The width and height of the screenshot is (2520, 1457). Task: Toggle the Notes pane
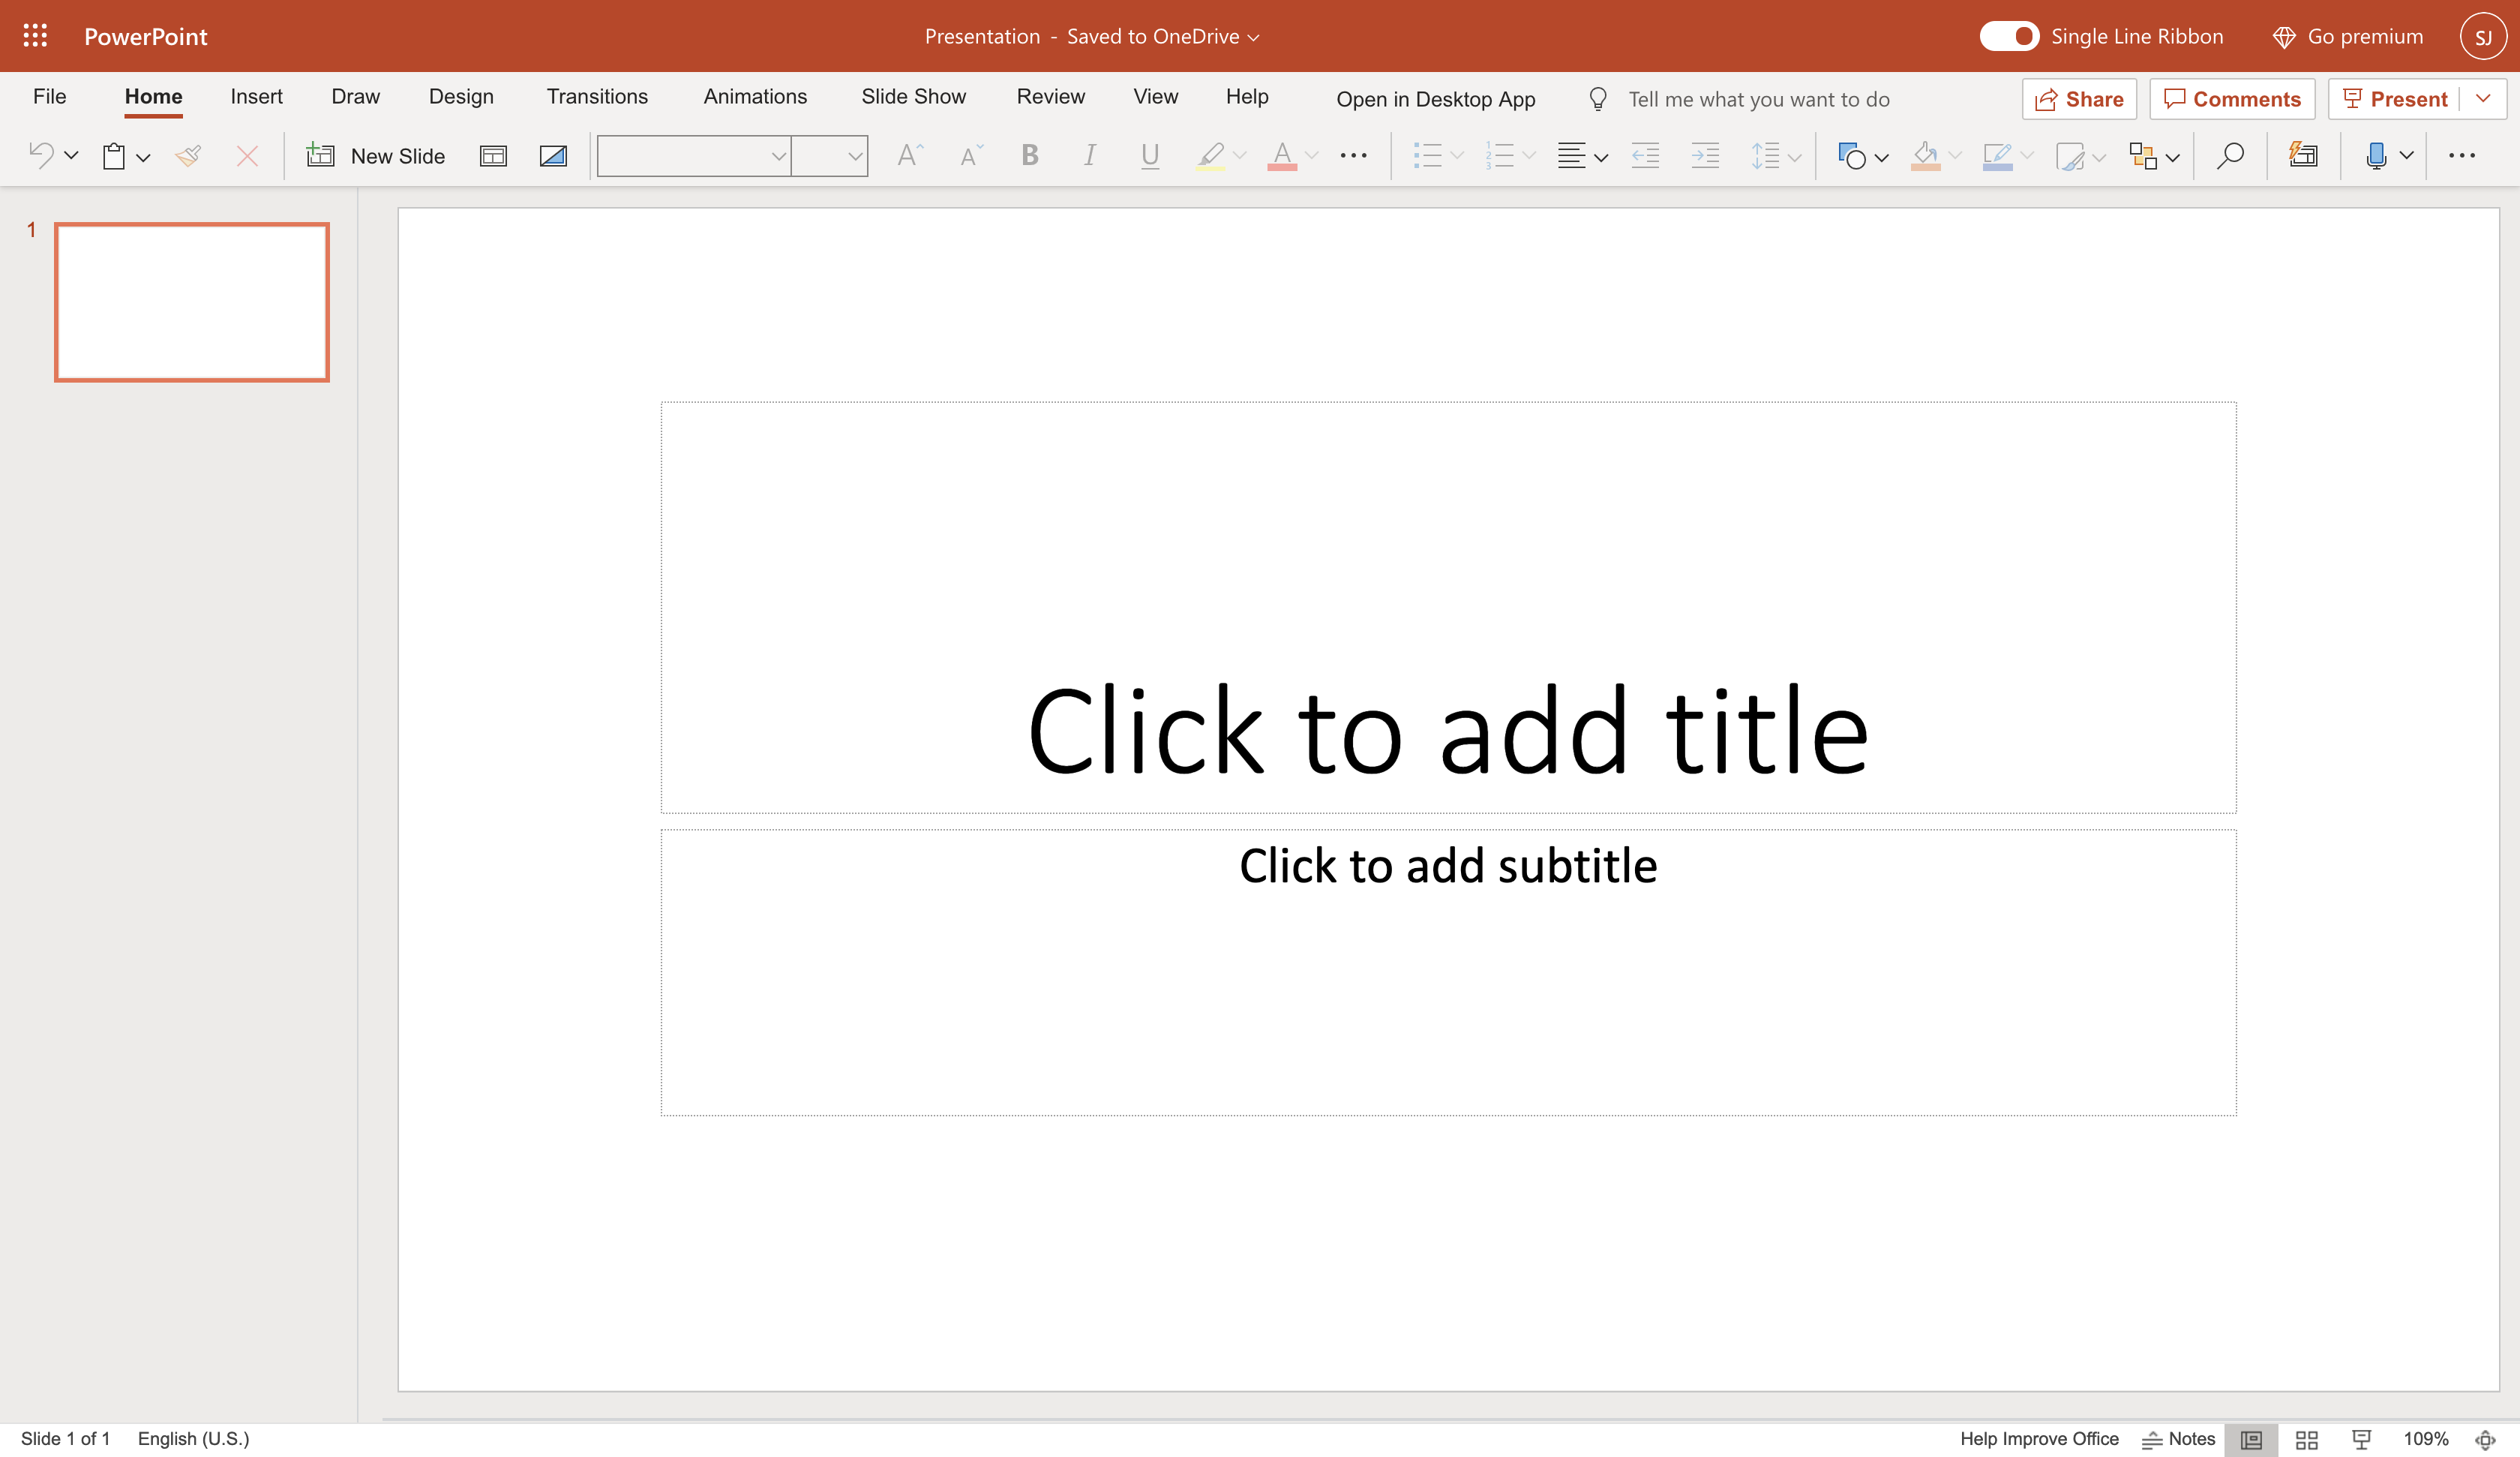[2179, 1439]
